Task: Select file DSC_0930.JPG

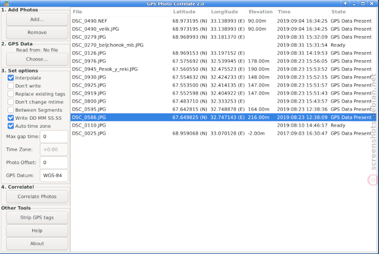Action: 223,77
